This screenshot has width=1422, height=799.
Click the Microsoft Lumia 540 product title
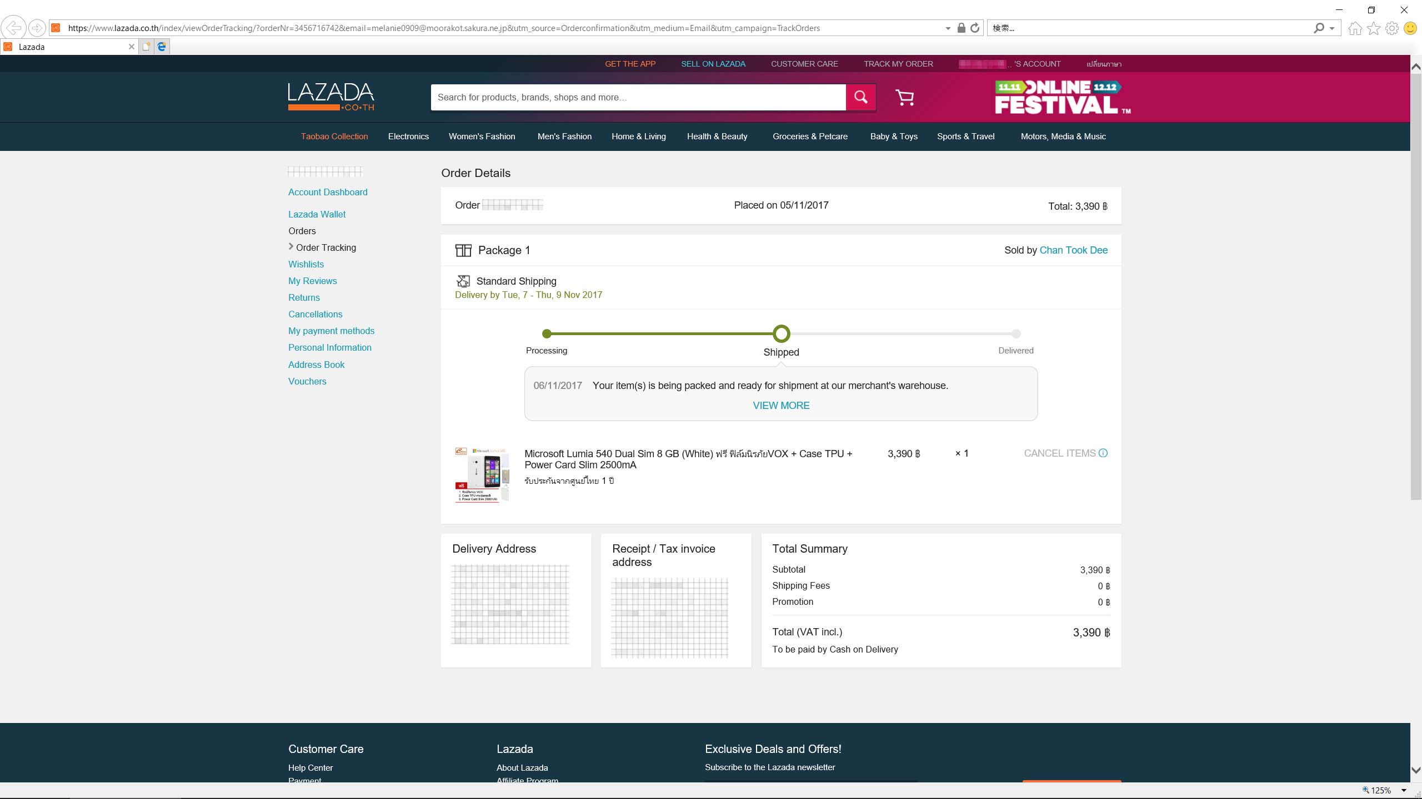click(x=688, y=459)
